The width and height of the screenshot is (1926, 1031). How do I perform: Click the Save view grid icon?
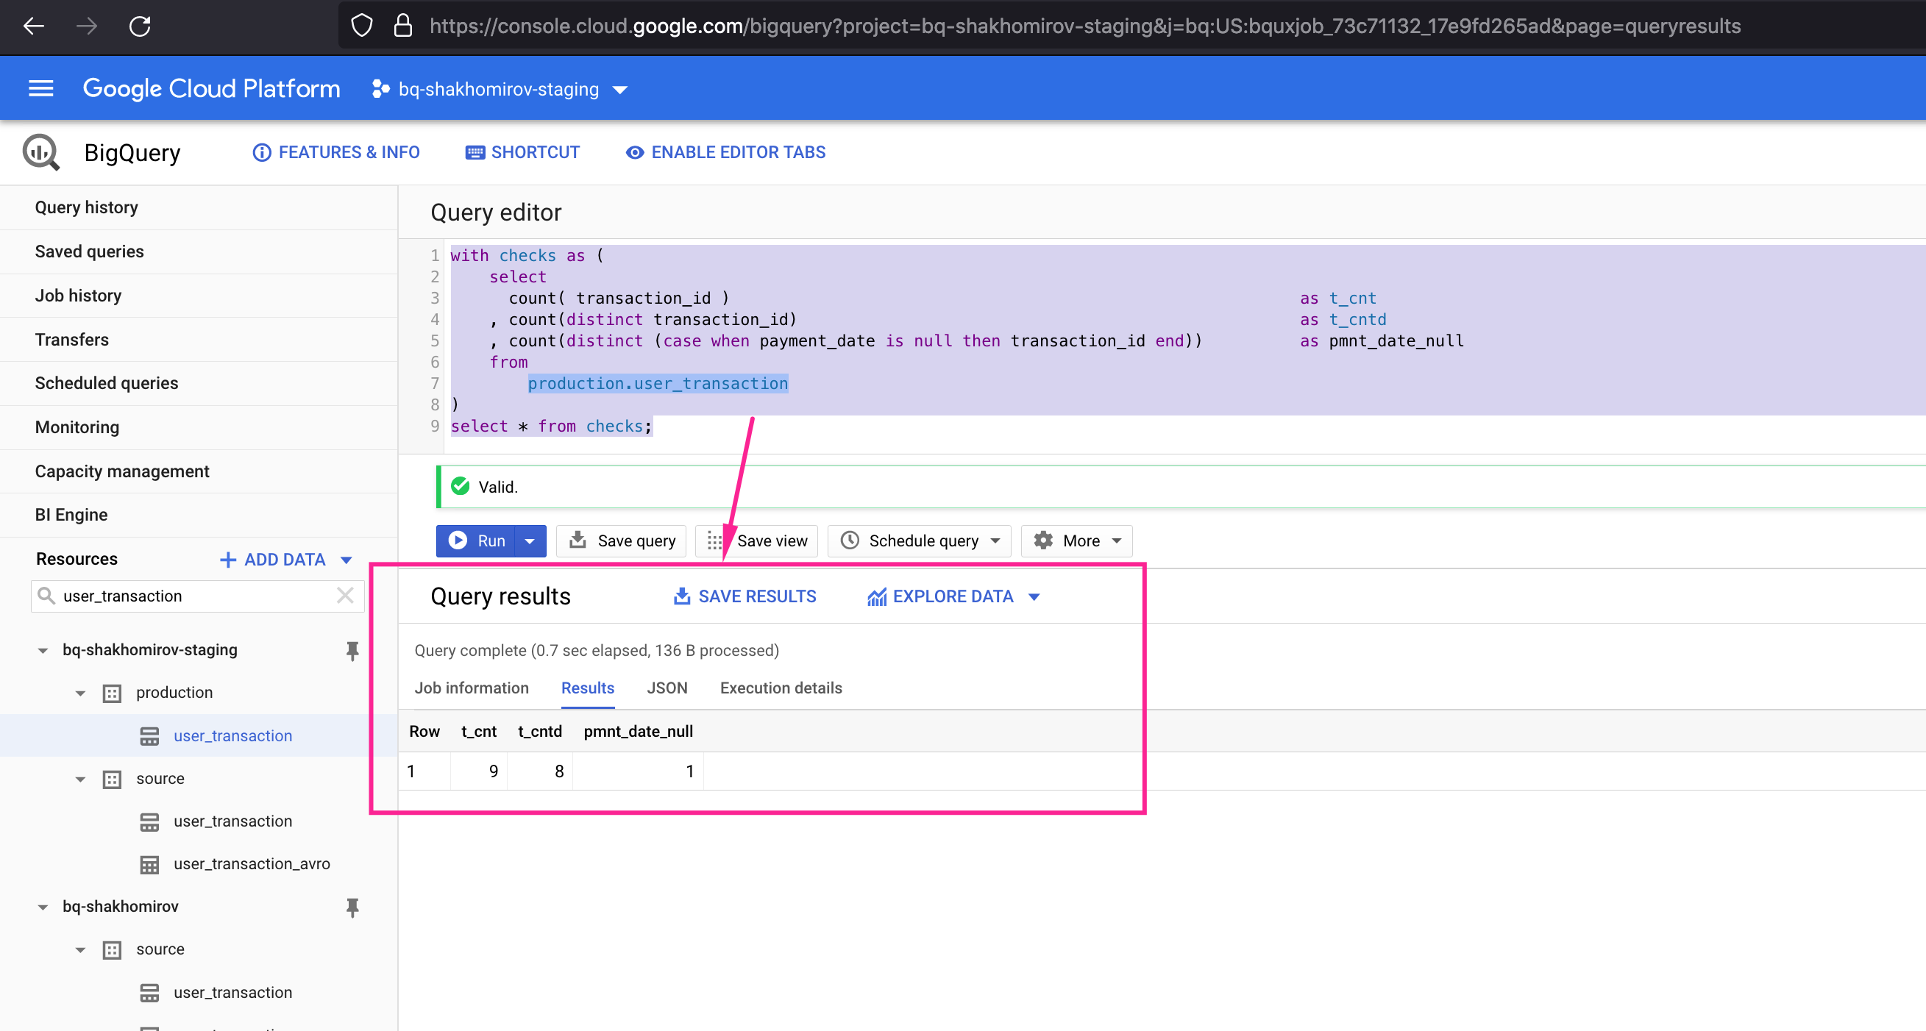[x=715, y=541]
